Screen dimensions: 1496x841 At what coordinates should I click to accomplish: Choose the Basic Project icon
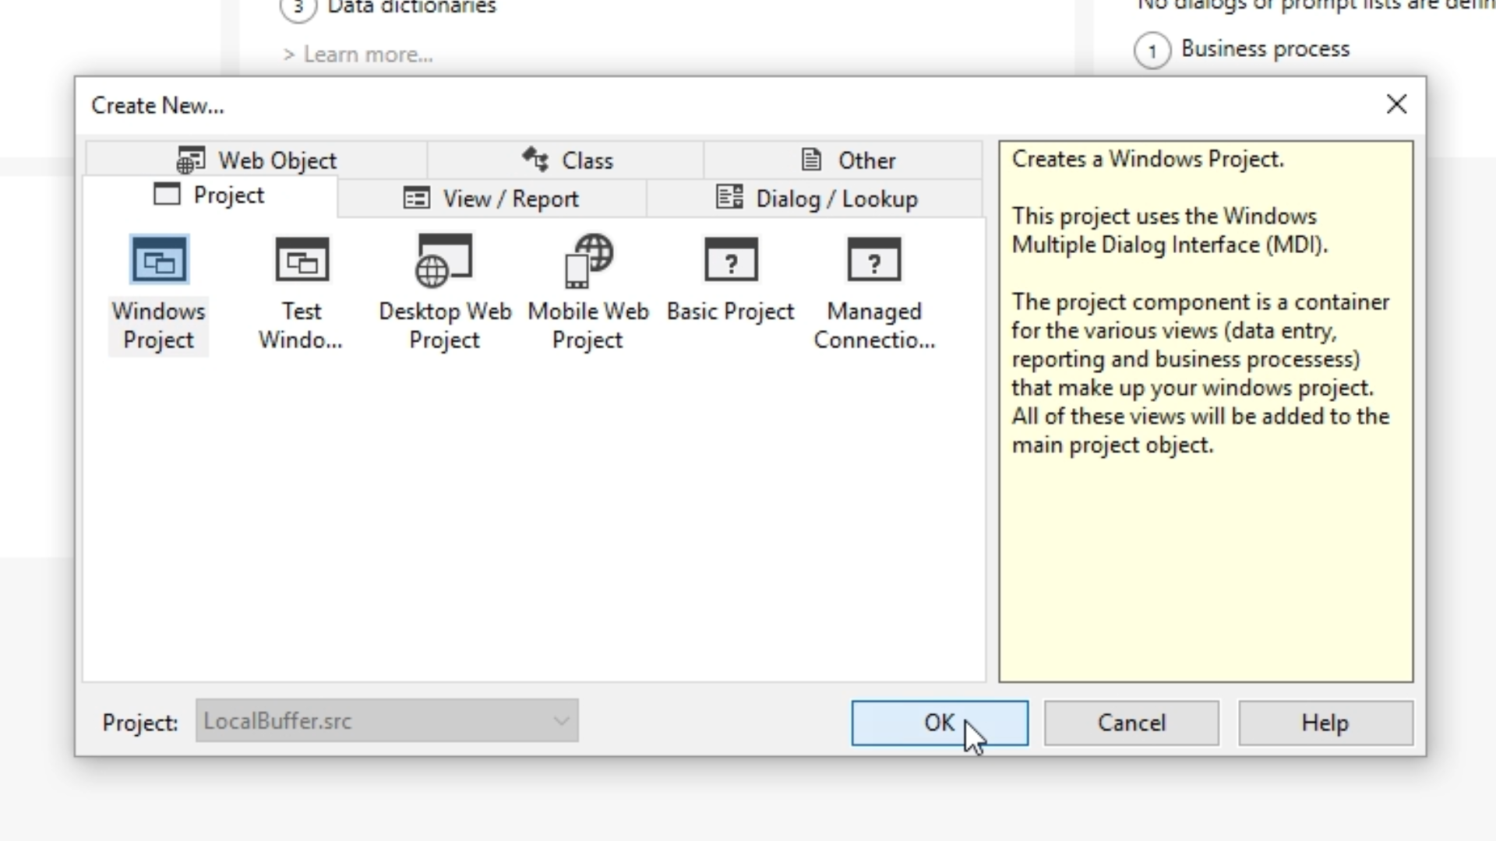pos(730,261)
